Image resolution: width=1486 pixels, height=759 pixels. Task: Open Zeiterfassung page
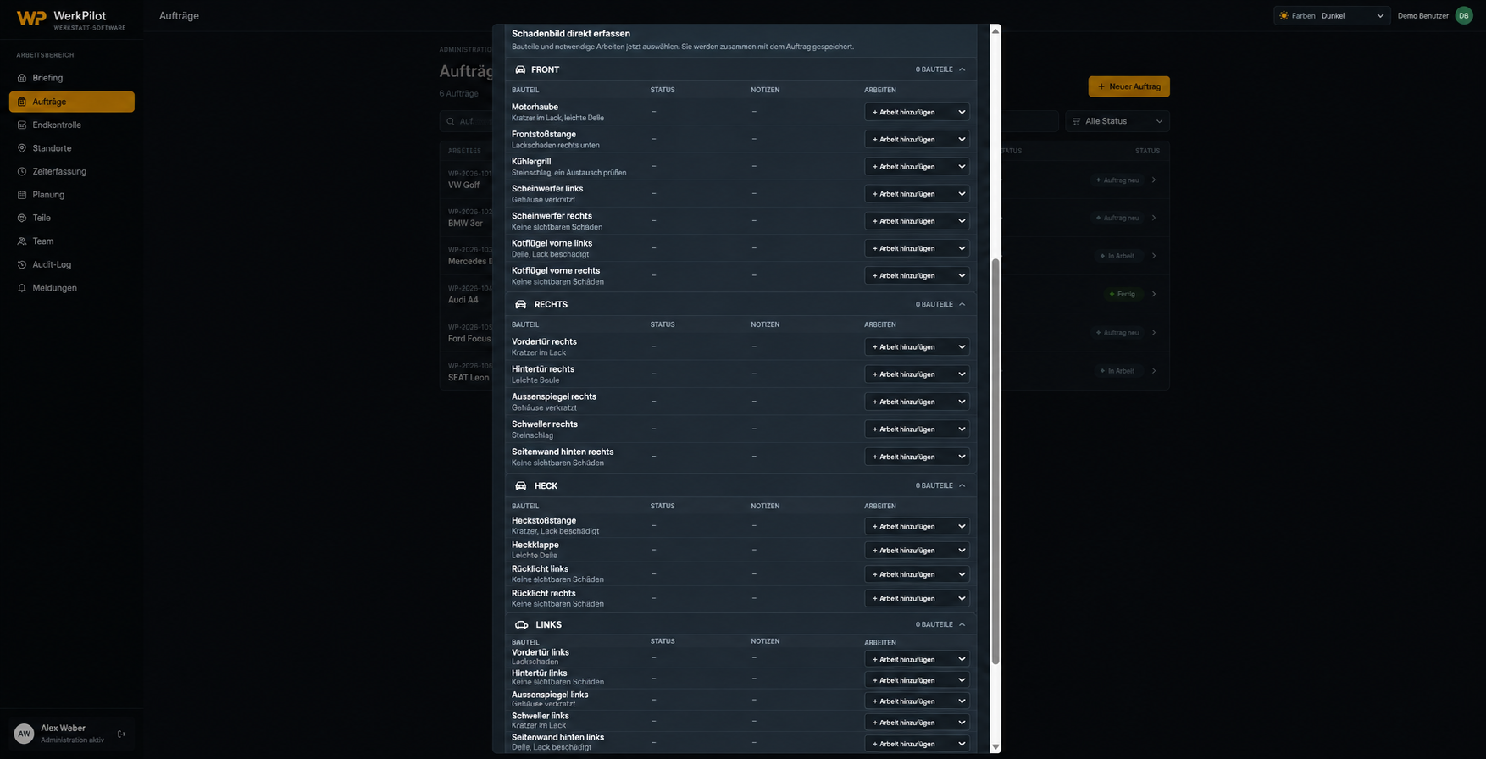point(71,171)
